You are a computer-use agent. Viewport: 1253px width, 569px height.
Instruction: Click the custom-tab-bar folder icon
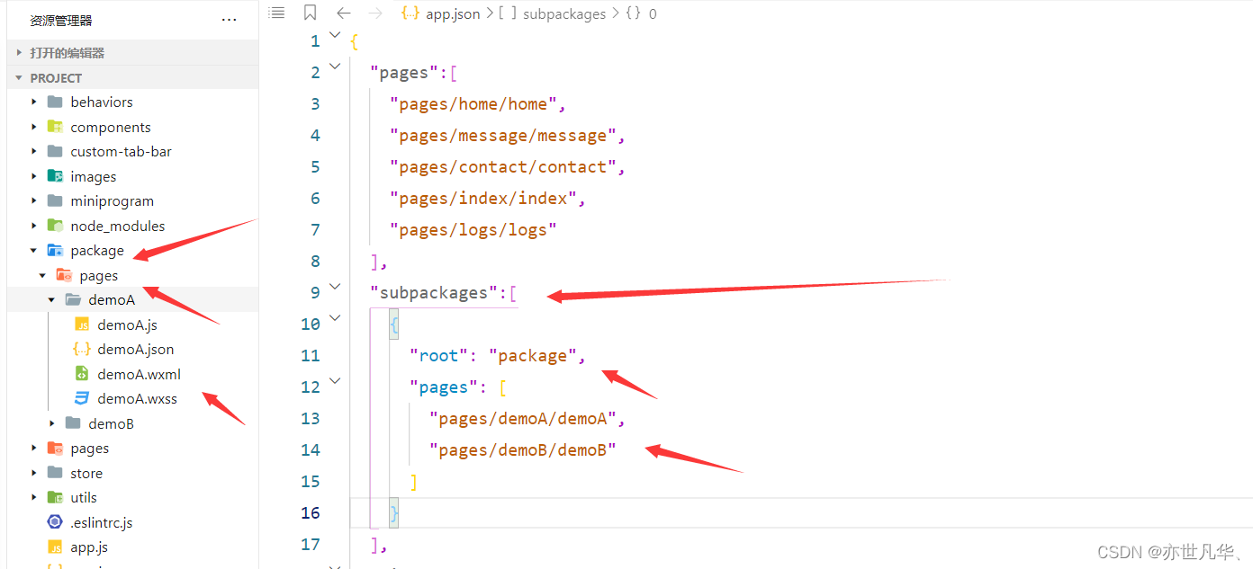[55, 151]
